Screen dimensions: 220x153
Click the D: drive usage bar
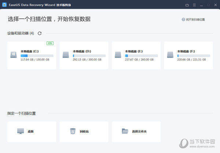pos(89,56)
